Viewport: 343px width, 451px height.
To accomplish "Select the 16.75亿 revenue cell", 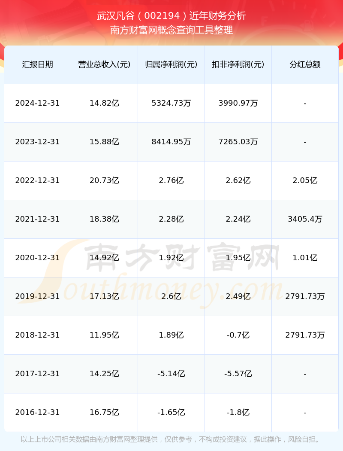I will click(x=104, y=412).
